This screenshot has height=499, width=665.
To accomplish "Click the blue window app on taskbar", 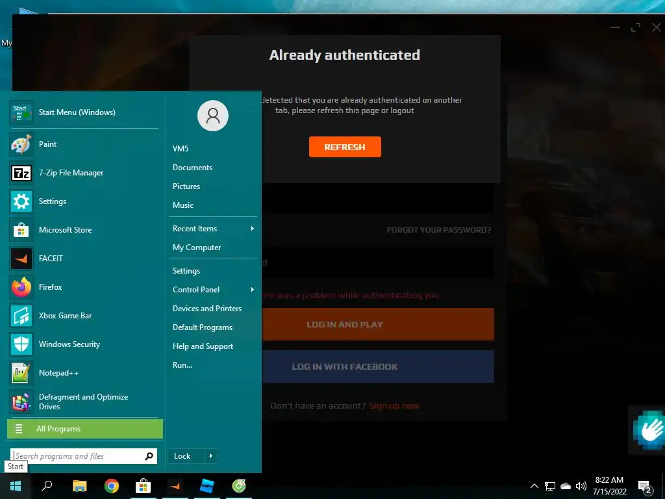I will point(207,486).
